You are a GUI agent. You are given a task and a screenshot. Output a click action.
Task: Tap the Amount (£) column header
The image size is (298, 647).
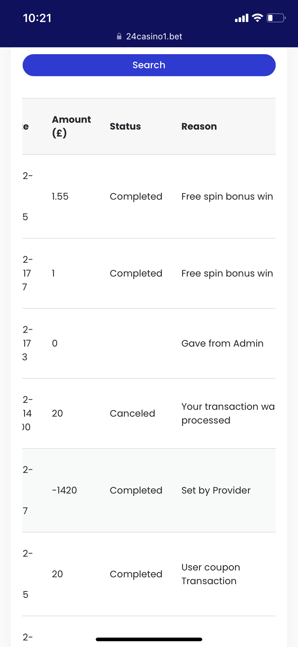tap(71, 126)
